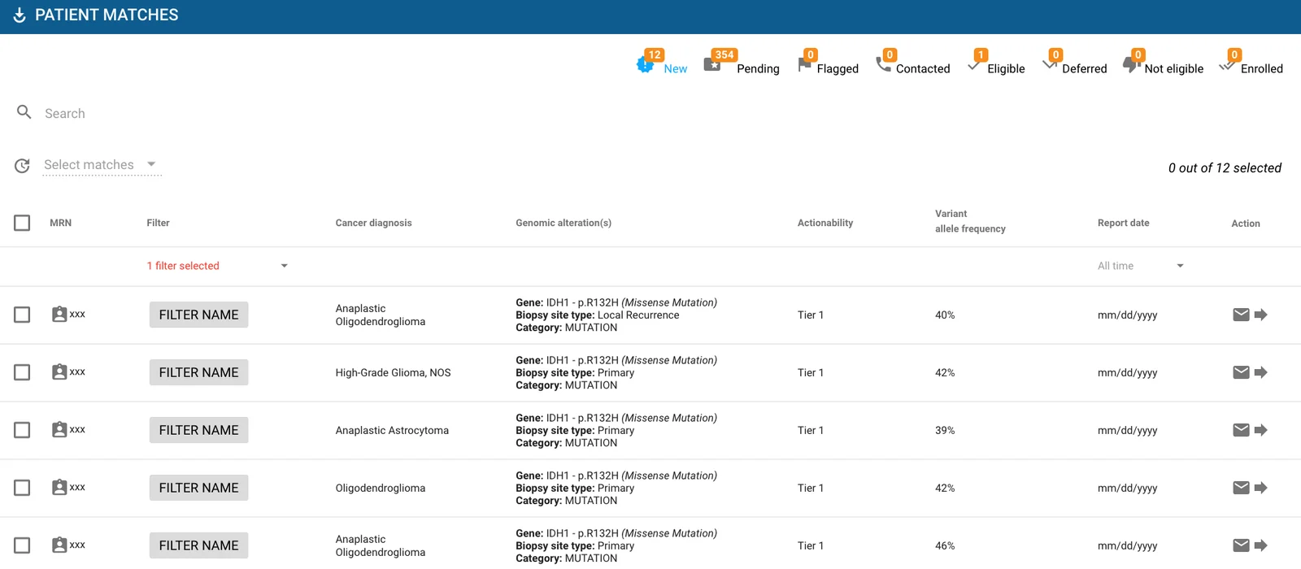The width and height of the screenshot is (1301, 569).
Task: Click 'High-Grade Glioma, NOS' diagnosis cell
Action: click(393, 373)
